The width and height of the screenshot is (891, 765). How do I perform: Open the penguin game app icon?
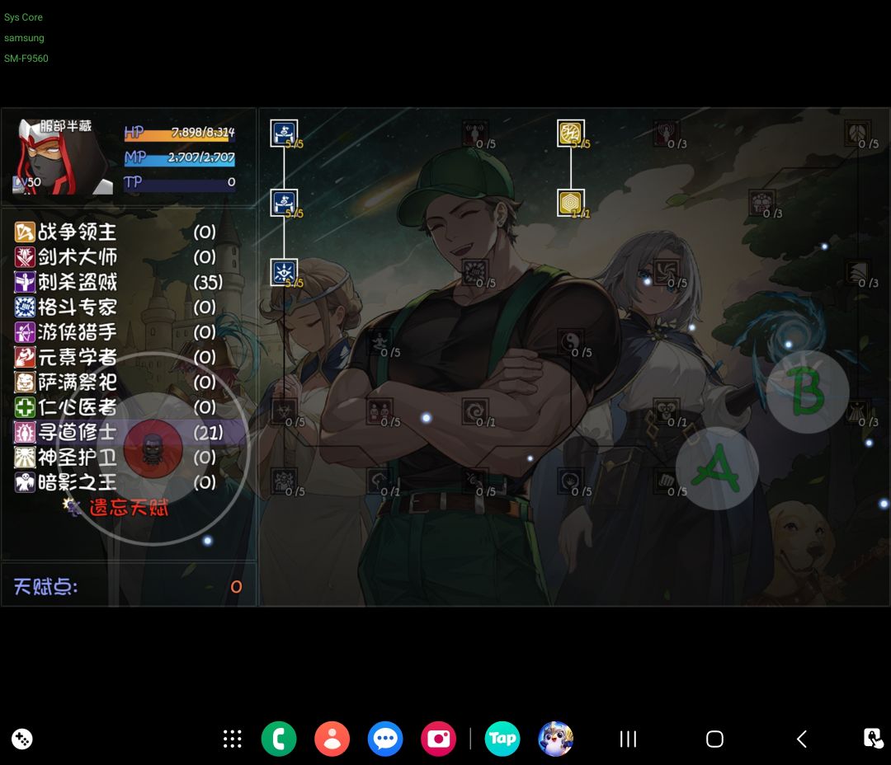pos(555,739)
